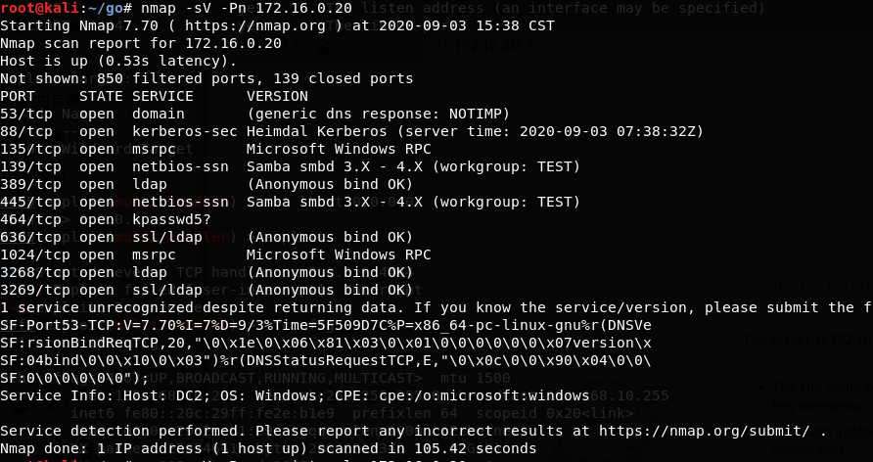Screen dimensions: 873x462
Task: Click the SF-Port53-TCP fingerprint line
Action: (x=326, y=325)
